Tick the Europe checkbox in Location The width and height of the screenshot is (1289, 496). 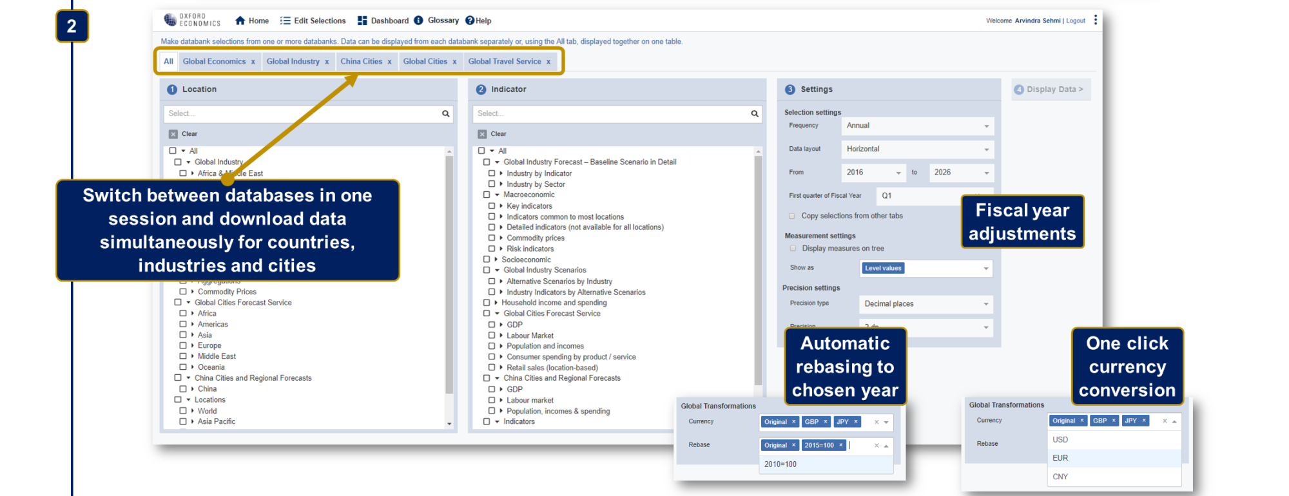183,345
